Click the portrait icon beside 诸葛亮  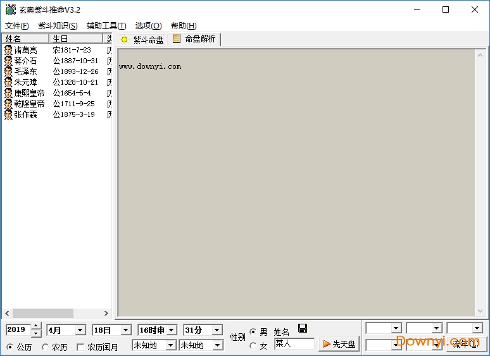coord(8,50)
